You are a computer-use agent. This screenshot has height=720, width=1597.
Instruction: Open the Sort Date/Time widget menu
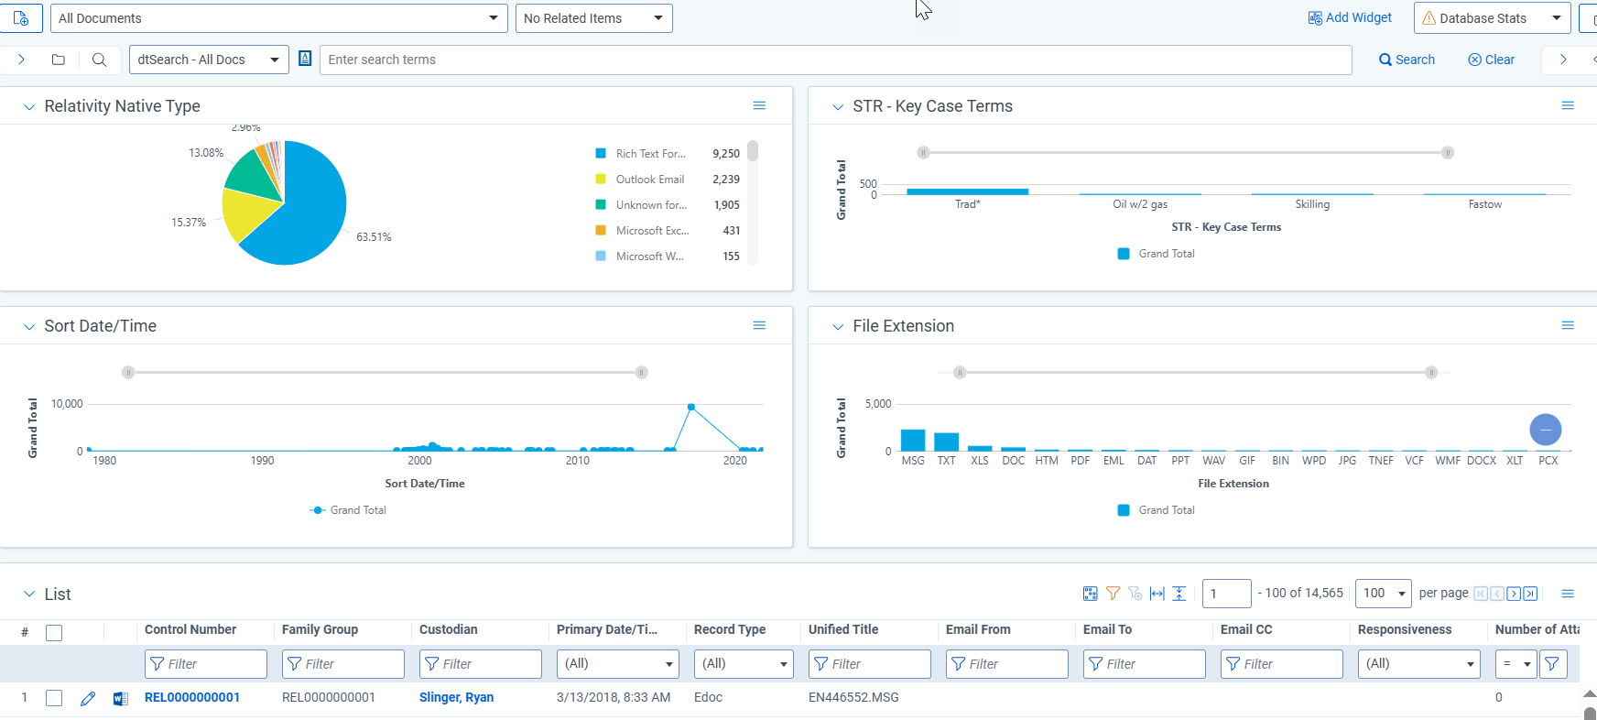[759, 326]
